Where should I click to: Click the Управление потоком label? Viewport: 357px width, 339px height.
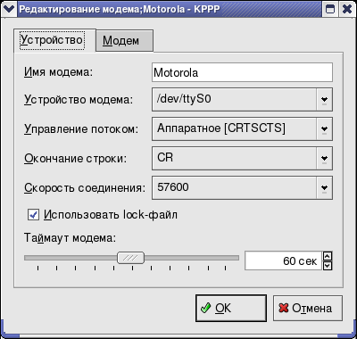(x=81, y=128)
